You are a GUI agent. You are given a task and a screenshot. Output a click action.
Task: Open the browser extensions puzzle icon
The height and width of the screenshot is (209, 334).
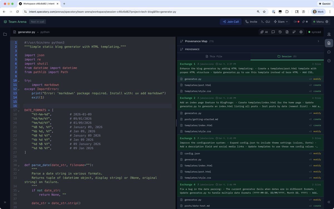pyautogui.click(x=287, y=12)
